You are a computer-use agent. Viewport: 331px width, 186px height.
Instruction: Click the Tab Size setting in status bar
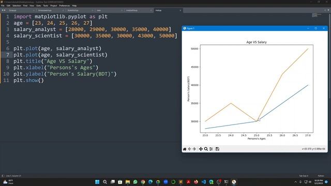[304, 176]
